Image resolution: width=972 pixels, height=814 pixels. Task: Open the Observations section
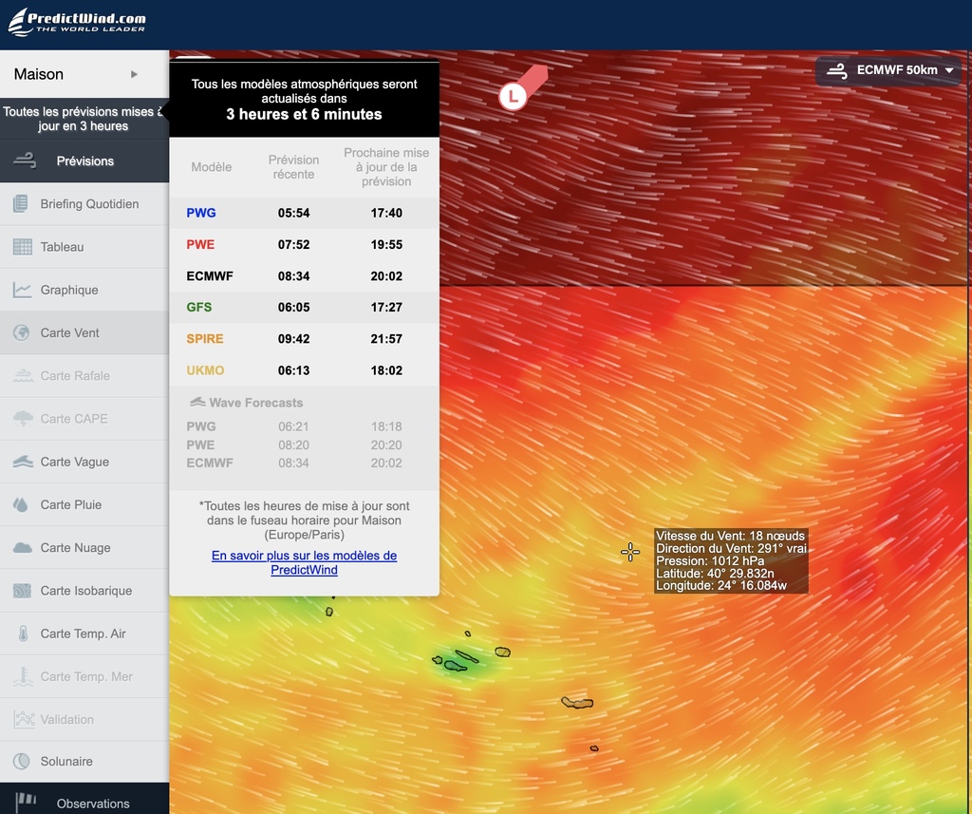pyautogui.click(x=84, y=799)
